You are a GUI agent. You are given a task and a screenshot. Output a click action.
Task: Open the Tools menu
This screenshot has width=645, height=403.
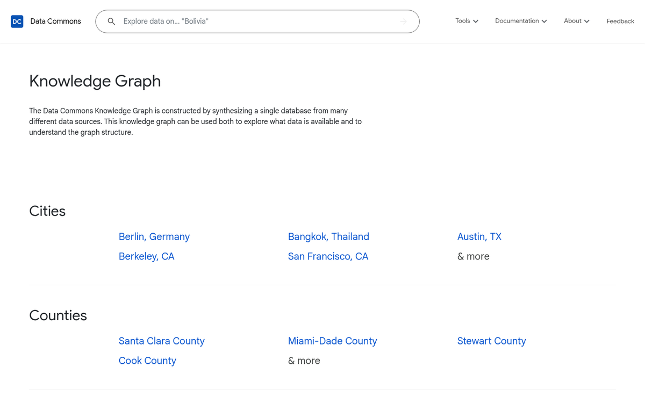tap(467, 21)
